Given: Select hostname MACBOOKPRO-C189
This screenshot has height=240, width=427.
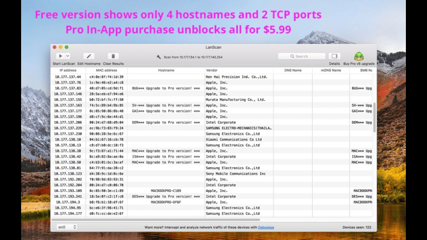Looking at the screenshot, I should [x=166, y=191].
